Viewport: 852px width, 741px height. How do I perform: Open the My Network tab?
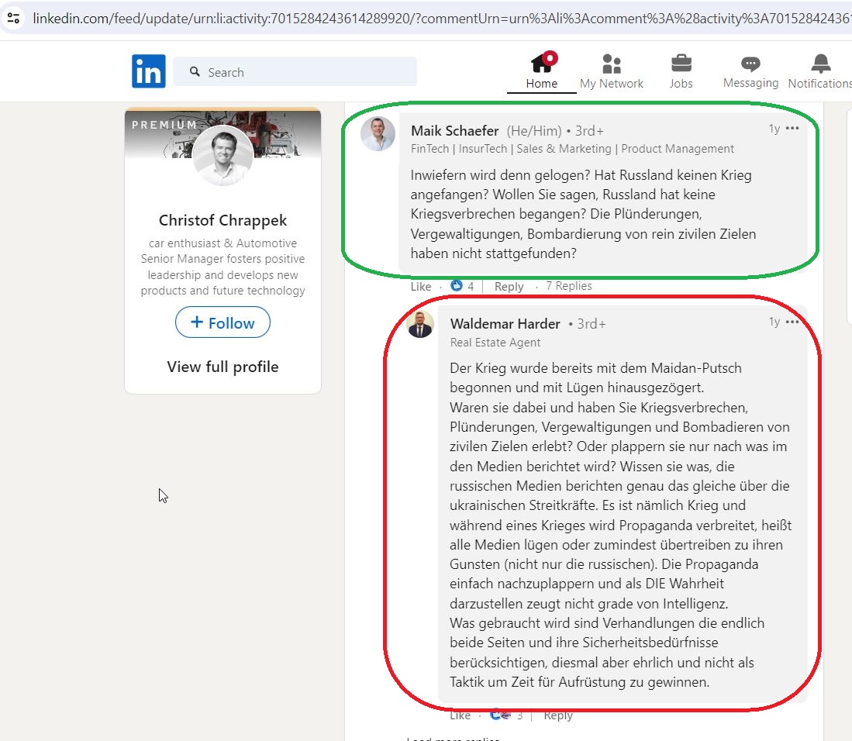pos(612,71)
